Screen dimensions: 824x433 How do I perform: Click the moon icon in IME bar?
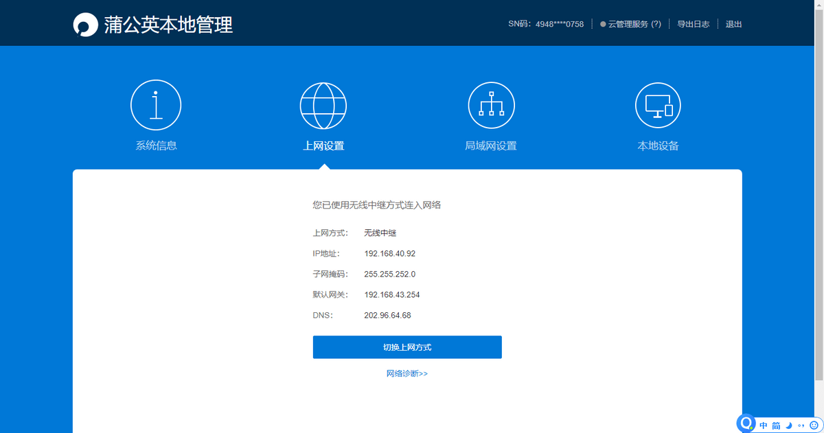(789, 426)
